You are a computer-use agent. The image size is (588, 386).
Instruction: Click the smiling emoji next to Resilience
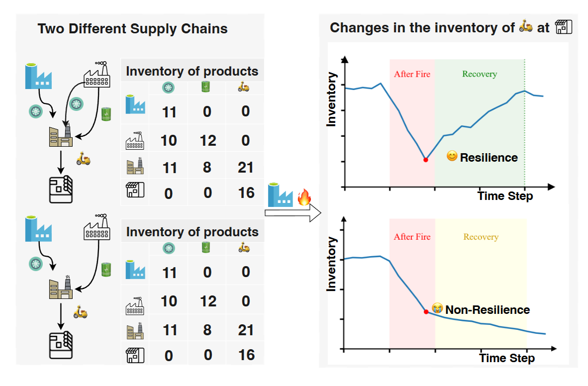[x=452, y=157]
